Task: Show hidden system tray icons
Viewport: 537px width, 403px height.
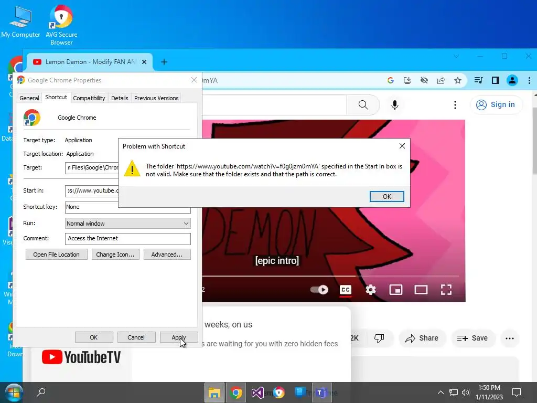Action: click(x=441, y=393)
